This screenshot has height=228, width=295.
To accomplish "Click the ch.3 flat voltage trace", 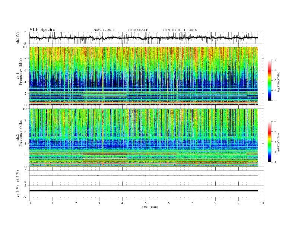I will 143,175.
